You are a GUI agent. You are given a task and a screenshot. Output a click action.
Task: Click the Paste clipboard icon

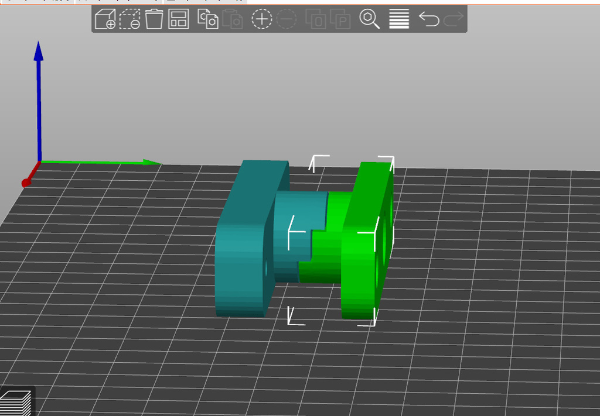232,19
